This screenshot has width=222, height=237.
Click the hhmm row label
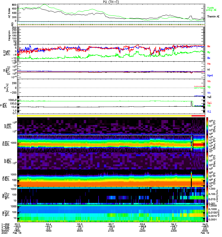coord(5,231)
